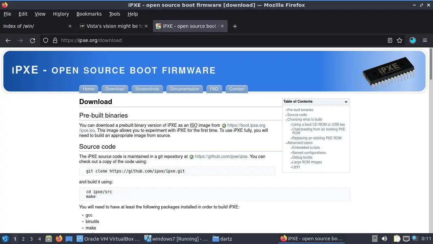Open the Firefox account icon
Viewport: 433px width, 244px height.
pos(413,40)
